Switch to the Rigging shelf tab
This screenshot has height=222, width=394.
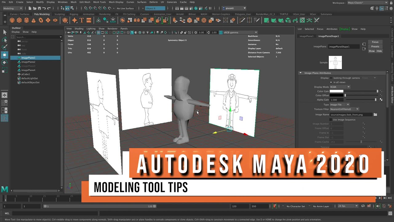coord(74,14)
